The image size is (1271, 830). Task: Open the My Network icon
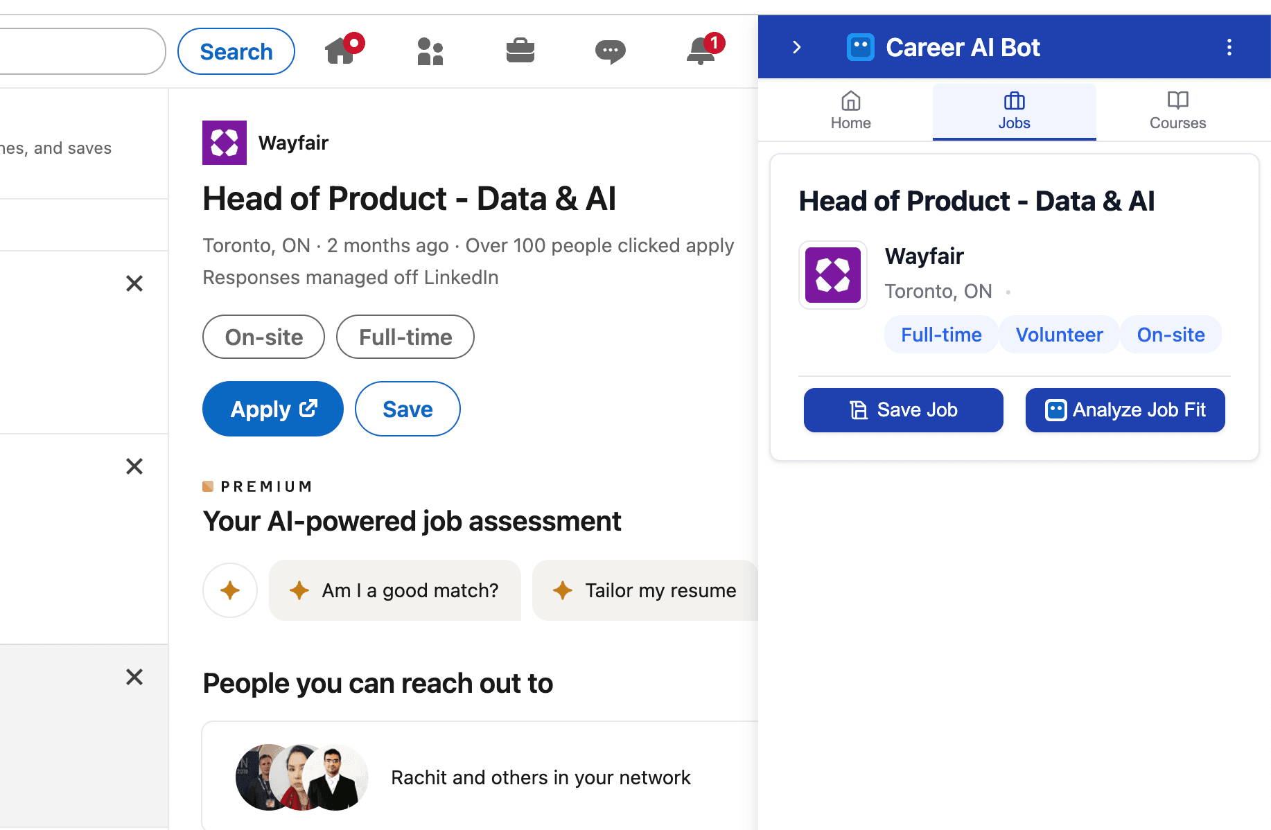(430, 51)
